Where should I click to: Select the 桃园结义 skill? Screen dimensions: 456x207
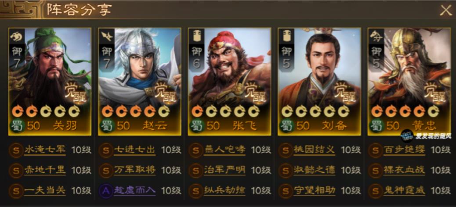(314, 150)
